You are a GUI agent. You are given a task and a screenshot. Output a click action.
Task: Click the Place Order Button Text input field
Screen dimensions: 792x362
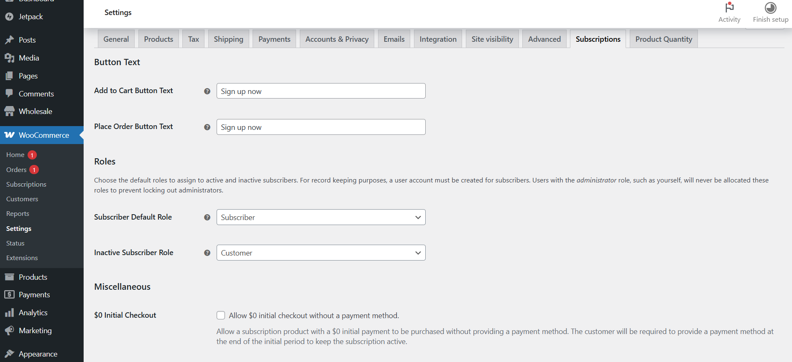320,127
